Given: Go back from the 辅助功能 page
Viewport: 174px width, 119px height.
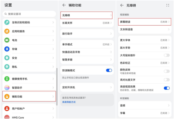Looking at the screenshot, I should 64,5.
